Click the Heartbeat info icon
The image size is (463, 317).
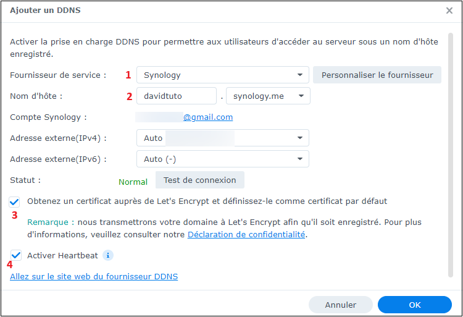coord(108,255)
